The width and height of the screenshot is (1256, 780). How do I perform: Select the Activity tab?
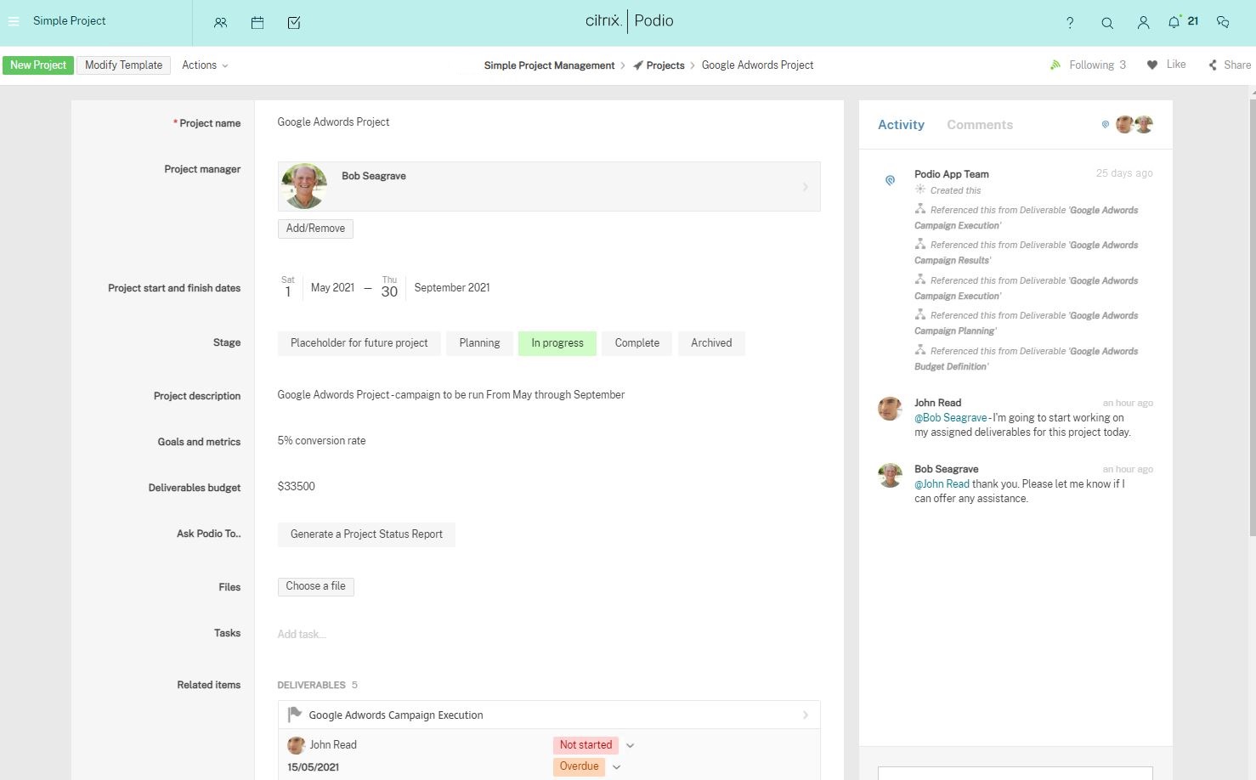(x=901, y=125)
